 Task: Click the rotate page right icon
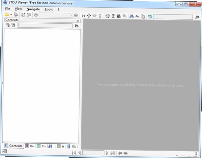pos(29,15)
